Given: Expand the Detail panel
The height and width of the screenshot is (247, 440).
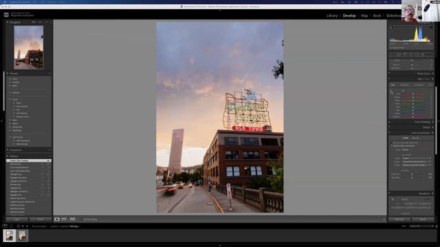Looking at the screenshot, I should pyautogui.click(x=432, y=128).
